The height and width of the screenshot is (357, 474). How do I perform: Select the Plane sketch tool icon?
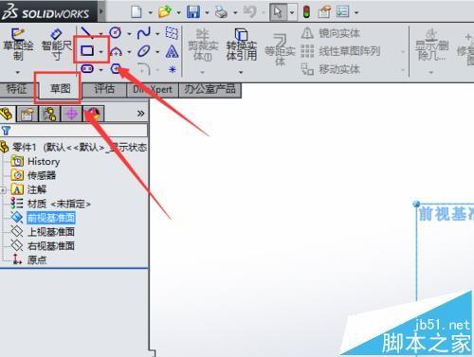click(172, 32)
